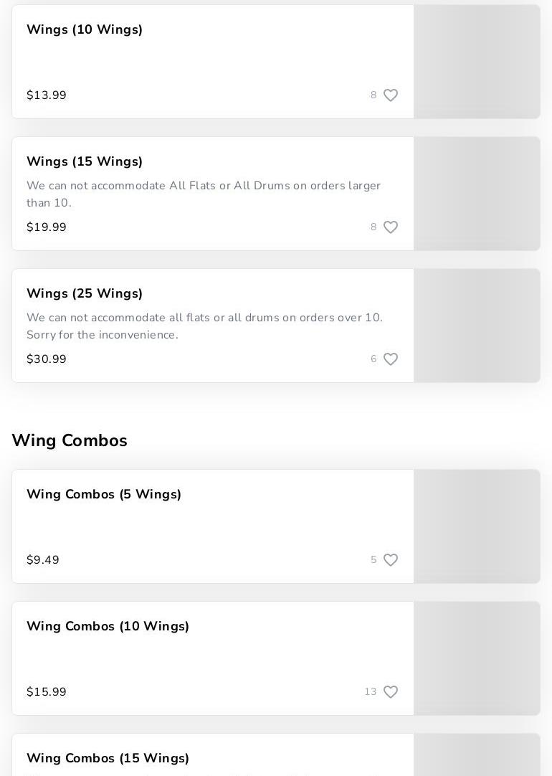Image resolution: width=552 pixels, height=776 pixels.
Task: Click the All Flats or All Drums description
Action: pyautogui.click(x=204, y=194)
